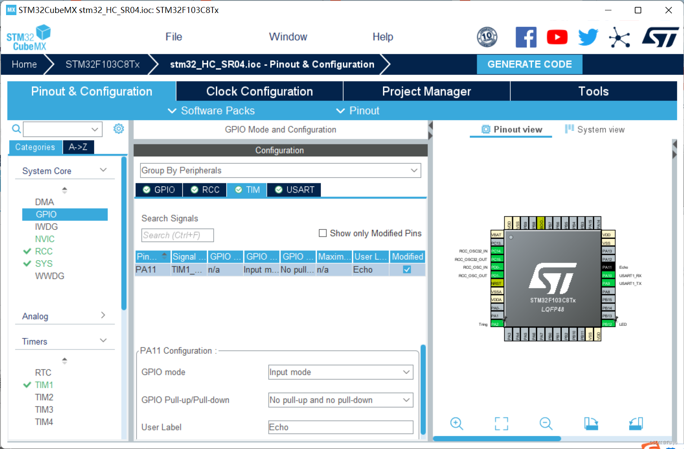Click the Search Signals input field
The width and height of the screenshot is (684, 449).
(x=177, y=235)
